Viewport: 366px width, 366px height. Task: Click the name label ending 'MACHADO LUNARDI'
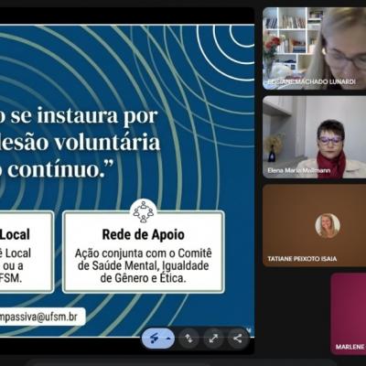[x=311, y=81]
